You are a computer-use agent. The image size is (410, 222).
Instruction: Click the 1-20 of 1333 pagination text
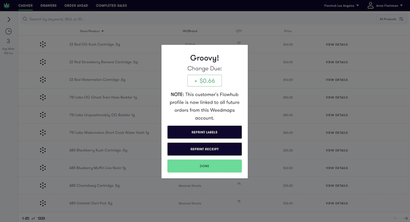pos(34,218)
